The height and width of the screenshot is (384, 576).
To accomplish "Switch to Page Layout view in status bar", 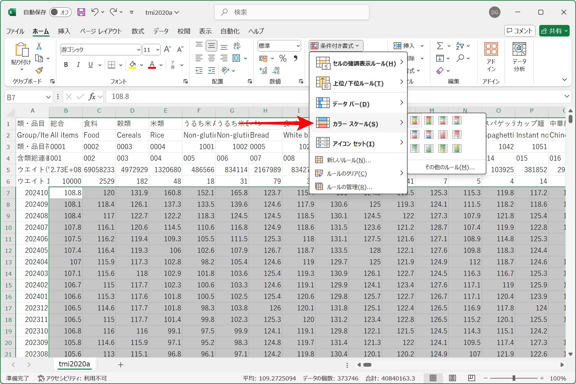I will (452, 378).
